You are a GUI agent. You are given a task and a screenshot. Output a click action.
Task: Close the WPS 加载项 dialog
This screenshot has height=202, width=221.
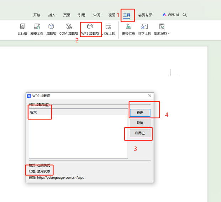tap(150, 96)
